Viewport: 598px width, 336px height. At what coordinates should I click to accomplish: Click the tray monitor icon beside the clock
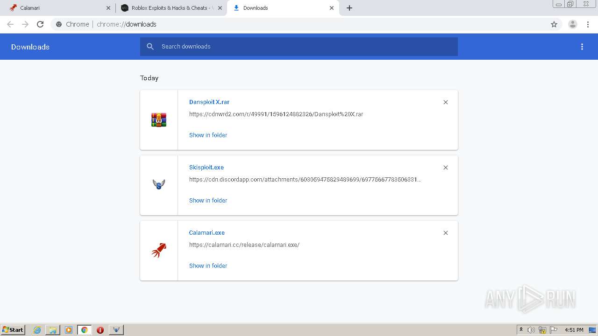coord(592,330)
